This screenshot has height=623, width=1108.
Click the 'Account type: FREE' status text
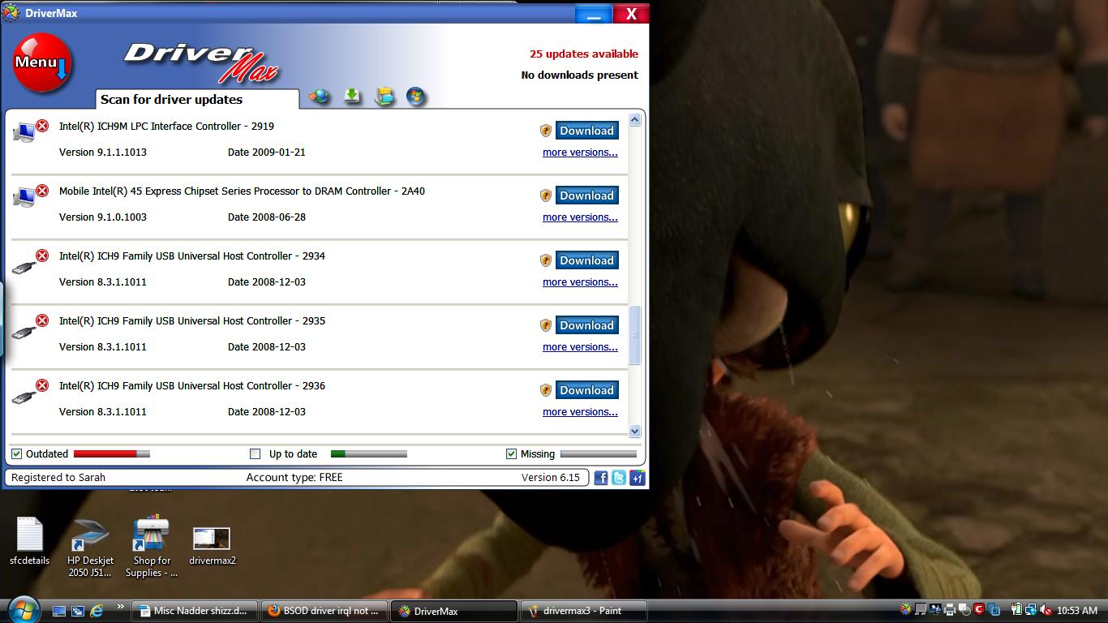coord(294,477)
